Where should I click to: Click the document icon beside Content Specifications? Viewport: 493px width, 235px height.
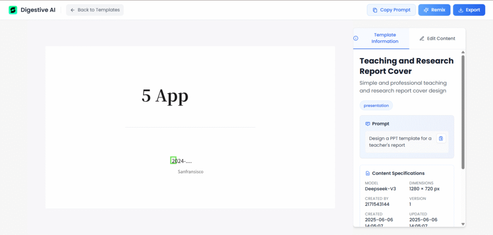point(367,173)
